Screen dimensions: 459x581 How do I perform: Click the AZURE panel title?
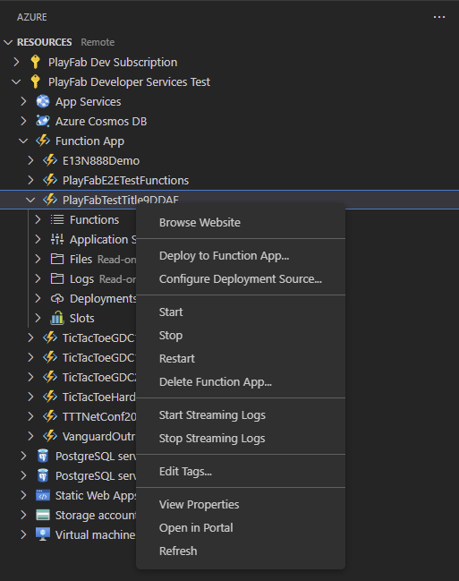click(x=32, y=17)
